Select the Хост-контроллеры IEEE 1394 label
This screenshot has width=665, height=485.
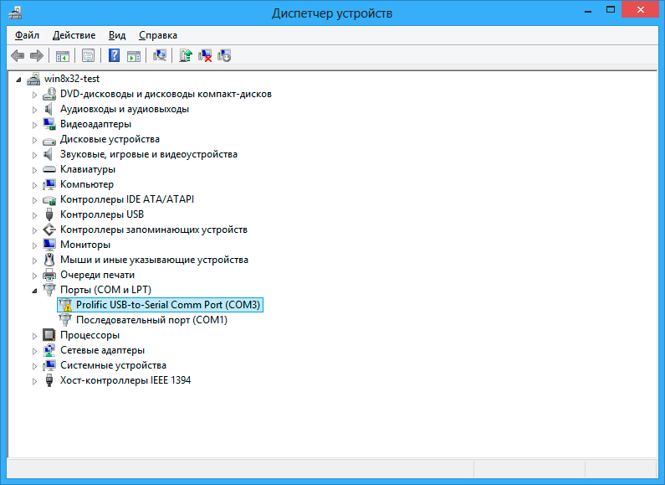125,380
